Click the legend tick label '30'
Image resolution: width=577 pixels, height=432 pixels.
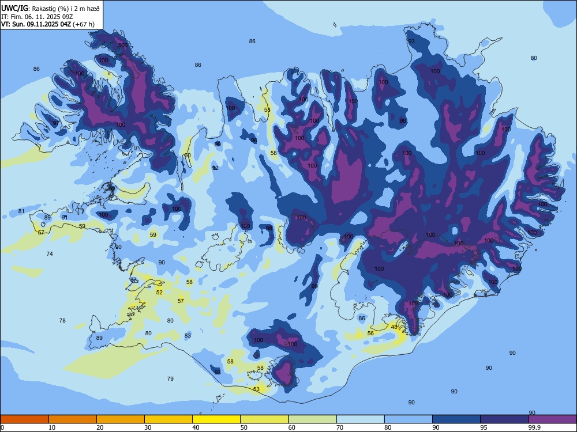148,427
